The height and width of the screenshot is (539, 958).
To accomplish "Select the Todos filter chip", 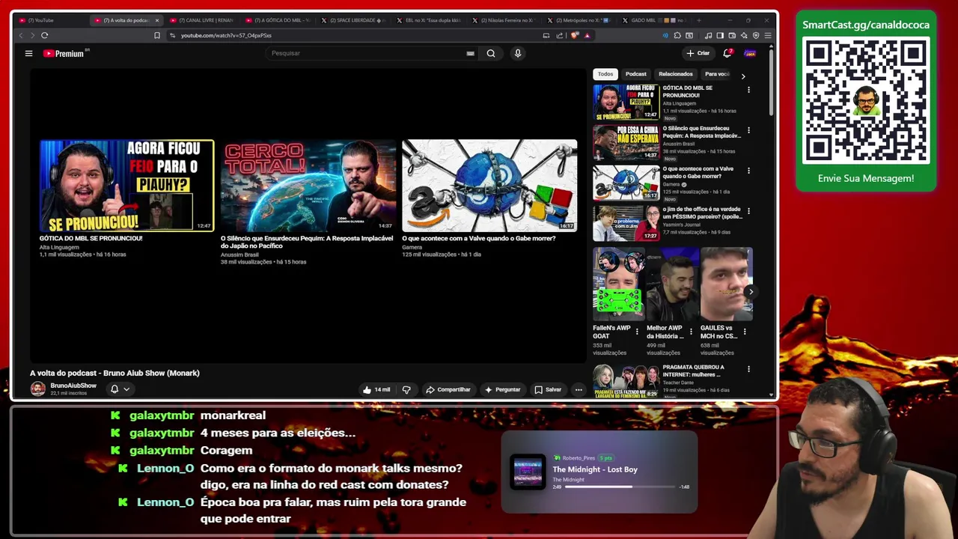I will pyautogui.click(x=605, y=74).
